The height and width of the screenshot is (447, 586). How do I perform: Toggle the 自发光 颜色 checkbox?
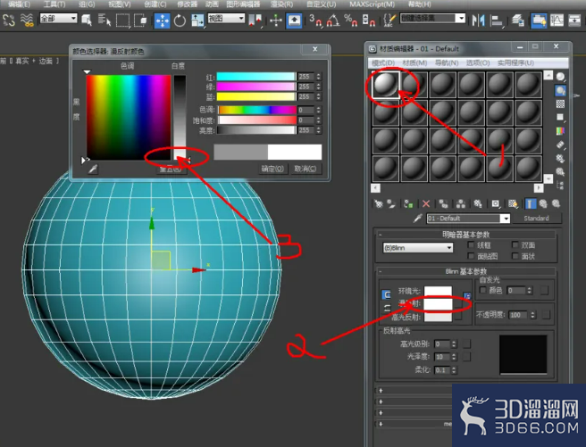482,290
